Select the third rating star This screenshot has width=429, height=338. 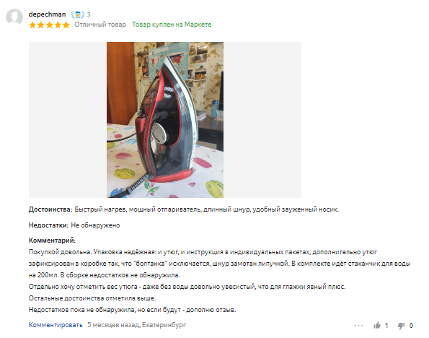[49, 25]
